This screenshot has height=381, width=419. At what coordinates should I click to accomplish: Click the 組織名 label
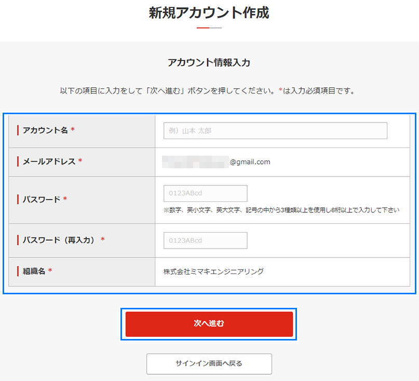[35, 271]
